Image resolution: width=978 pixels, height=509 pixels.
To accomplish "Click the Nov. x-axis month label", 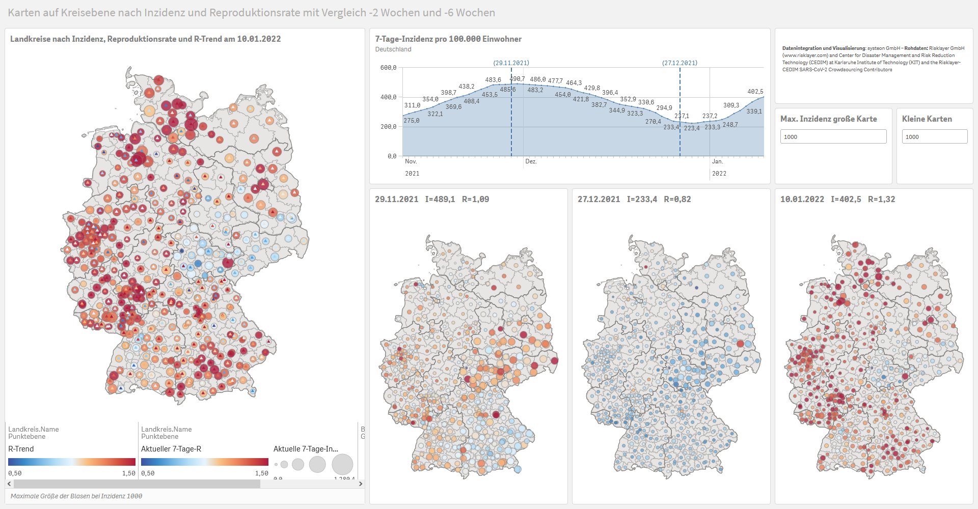I will tap(411, 161).
